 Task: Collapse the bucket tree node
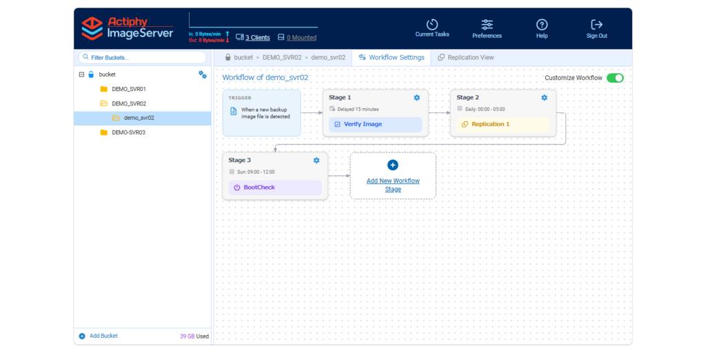81,74
